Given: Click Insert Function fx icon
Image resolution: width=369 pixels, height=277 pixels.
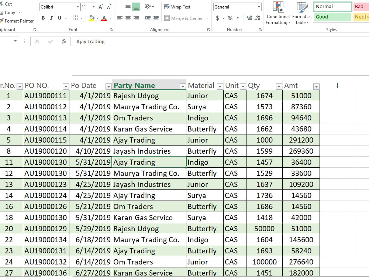Looking at the screenshot, I should [63, 41].
